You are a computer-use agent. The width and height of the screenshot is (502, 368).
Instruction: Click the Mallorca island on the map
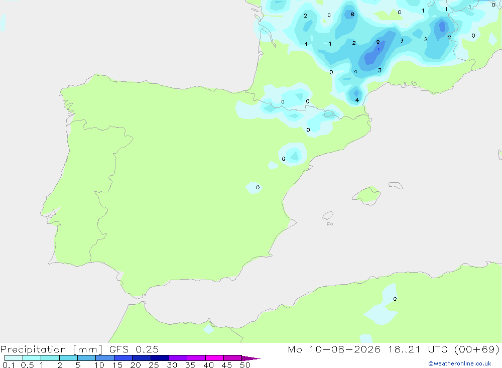(x=367, y=195)
